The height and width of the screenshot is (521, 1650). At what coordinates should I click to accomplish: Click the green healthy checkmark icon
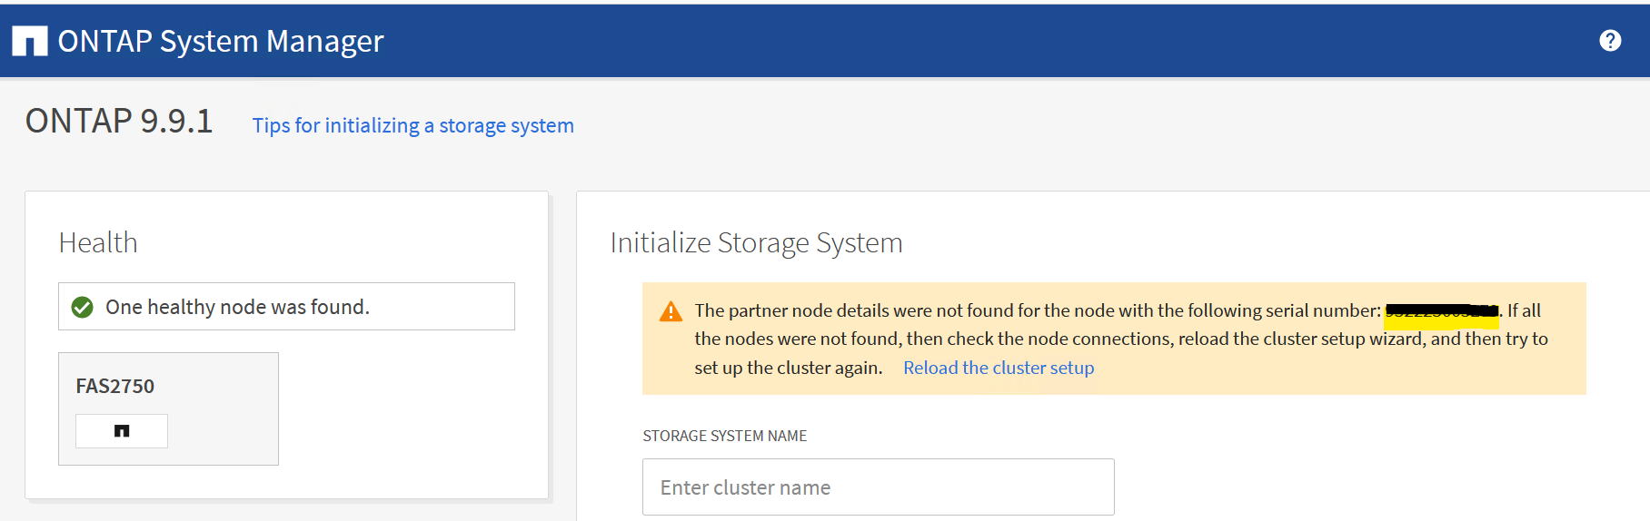83,308
